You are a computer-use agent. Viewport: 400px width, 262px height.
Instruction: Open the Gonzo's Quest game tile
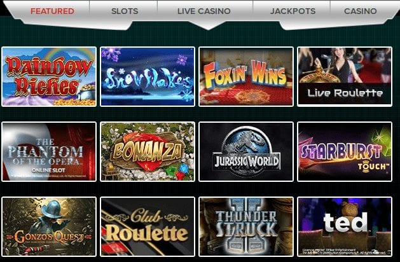coord(49,227)
